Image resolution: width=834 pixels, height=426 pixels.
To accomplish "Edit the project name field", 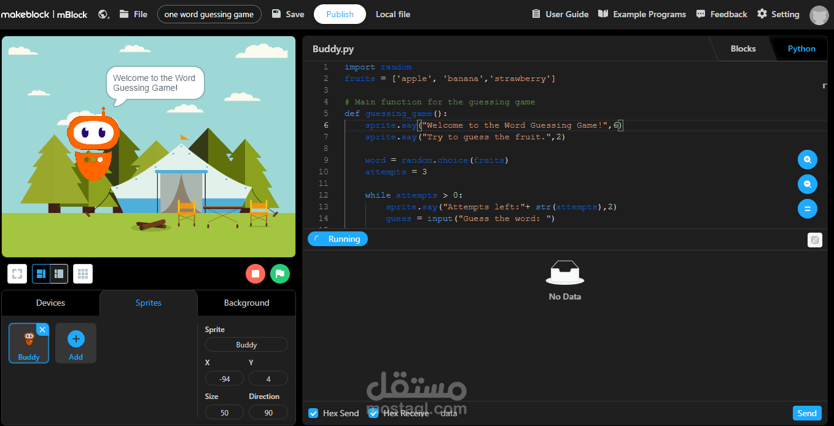I will pyautogui.click(x=209, y=14).
